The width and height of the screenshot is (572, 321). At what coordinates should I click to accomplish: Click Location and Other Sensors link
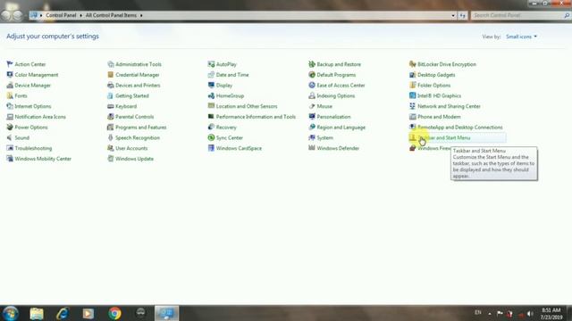click(x=247, y=106)
